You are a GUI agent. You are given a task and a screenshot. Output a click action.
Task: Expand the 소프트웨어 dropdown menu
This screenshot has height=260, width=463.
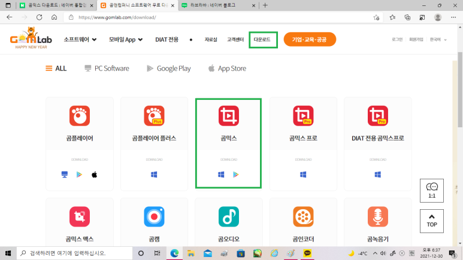tap(80, 39)
